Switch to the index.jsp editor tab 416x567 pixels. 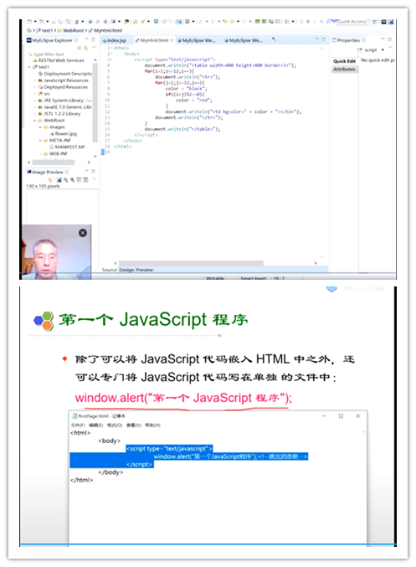(x=114, y=40)
